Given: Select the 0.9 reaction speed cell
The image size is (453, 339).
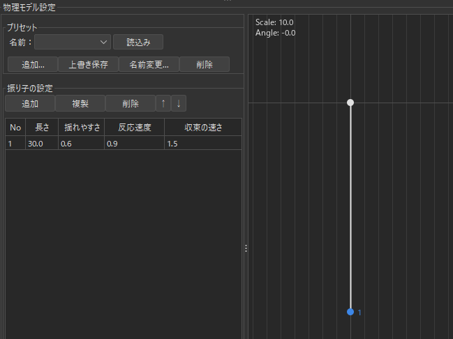Looking at the screenshot, I should (x=134, y=144).
